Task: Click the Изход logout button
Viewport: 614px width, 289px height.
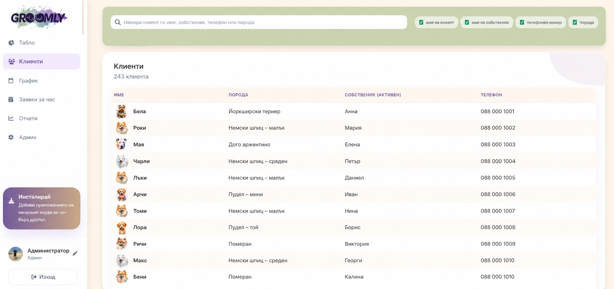Action: (x=43, y=277)
